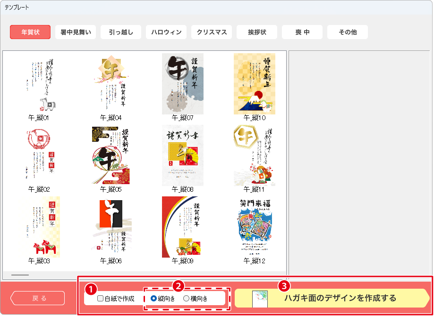434x316 pixels.
Task: Select the 縦向き radio button
Action: point(154,299)
